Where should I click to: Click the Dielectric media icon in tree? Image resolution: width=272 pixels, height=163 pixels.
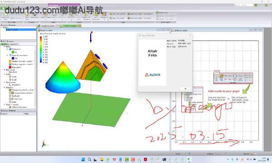[x=10, y=49]
